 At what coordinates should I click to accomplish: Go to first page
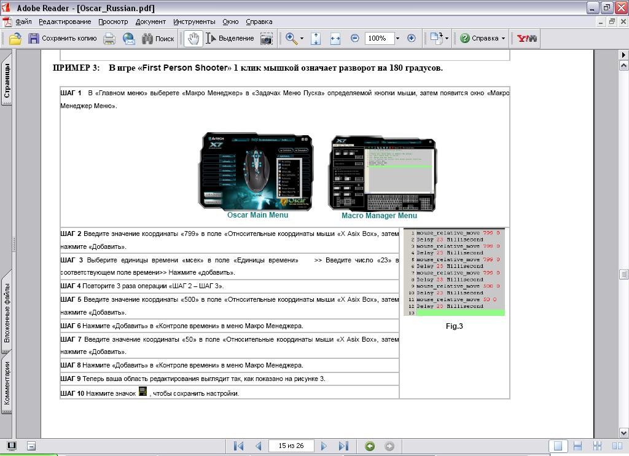(239, 446)
